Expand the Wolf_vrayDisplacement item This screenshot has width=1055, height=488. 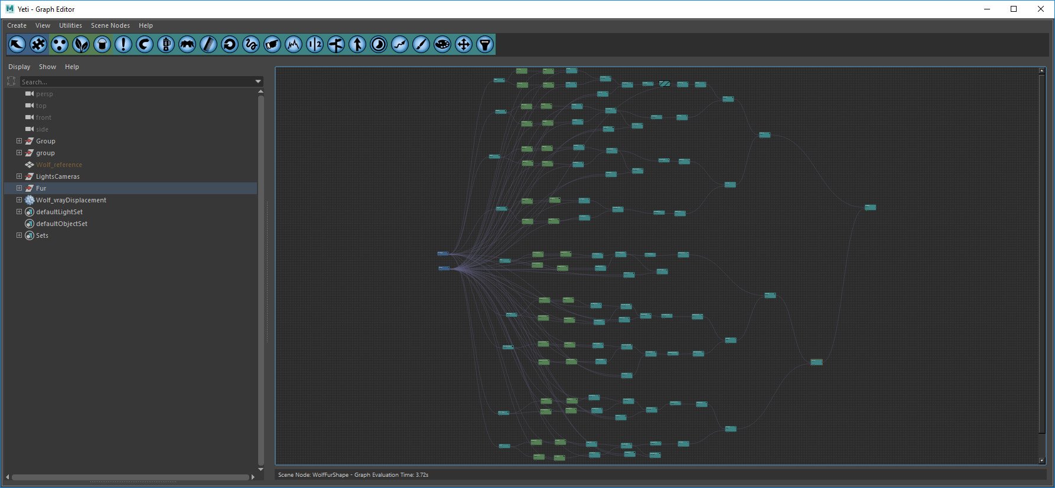point(19,200)
